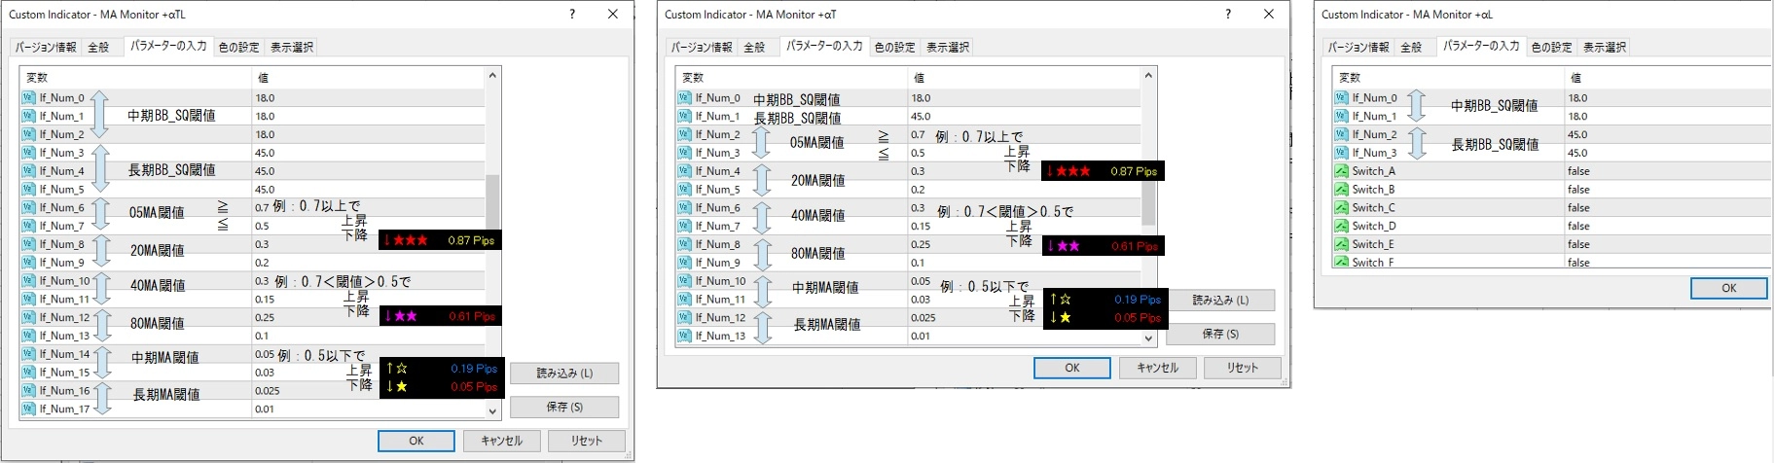Click If_Num_13 variable icon in αT window
Viewport: 1774px width, 463px height.
684,336
